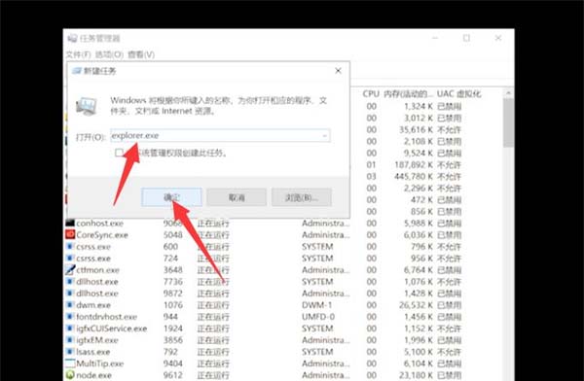Click PID 1924 cell
The image size is (584, 381).
(x=173, y=329)
